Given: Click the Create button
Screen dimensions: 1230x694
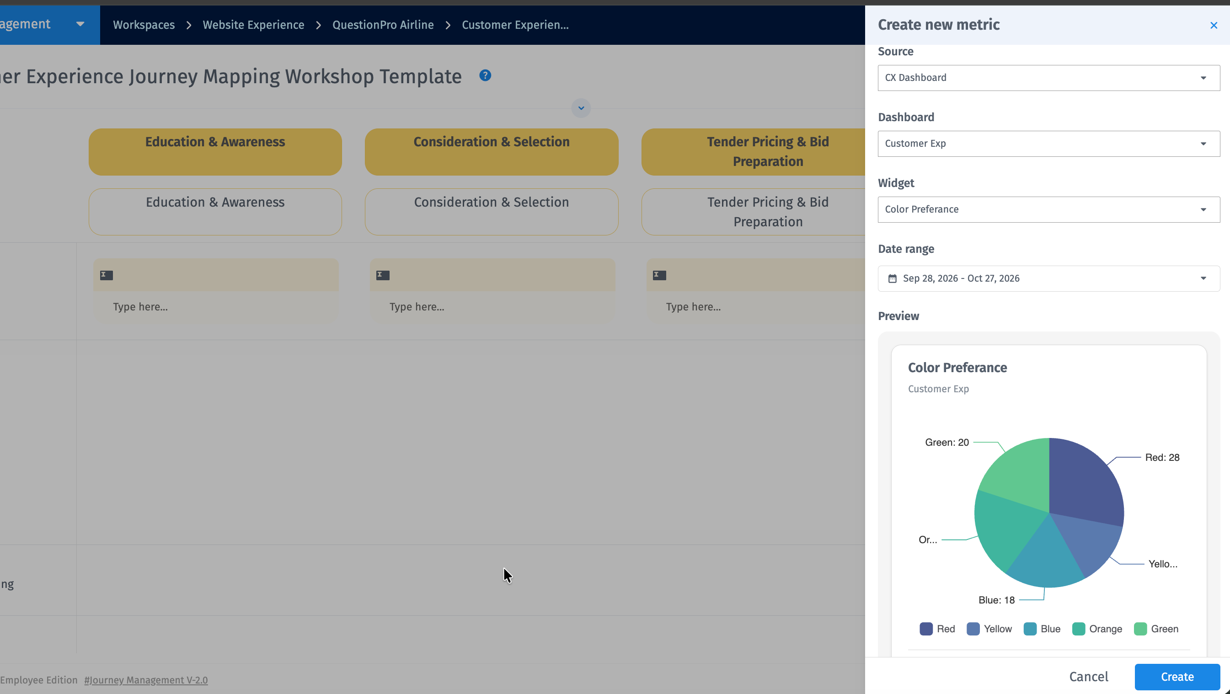Looking at the screenshot, I should 1177,677.
